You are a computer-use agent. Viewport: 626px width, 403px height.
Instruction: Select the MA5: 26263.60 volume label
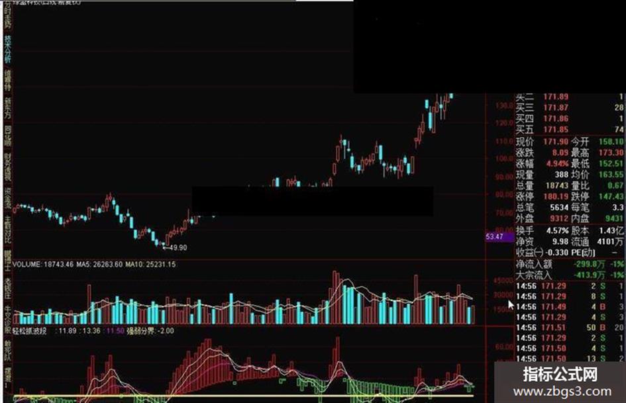(99, 264)
